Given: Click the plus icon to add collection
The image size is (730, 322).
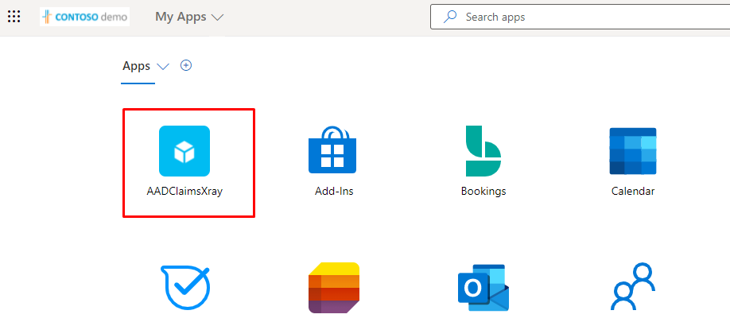Looking at the screenshot, I should point(186,66).
